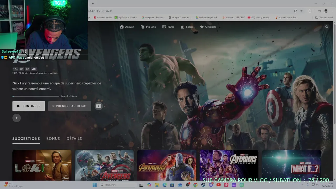Click the playback progress bar
The width and height of the screenshot is (336, 189).
(x=36, y=96)
